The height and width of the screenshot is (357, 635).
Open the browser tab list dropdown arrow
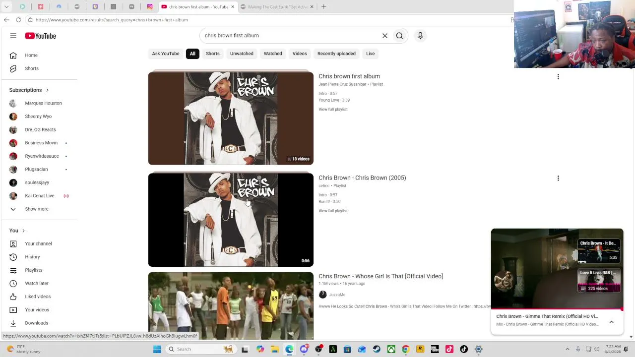click(6, 7)
